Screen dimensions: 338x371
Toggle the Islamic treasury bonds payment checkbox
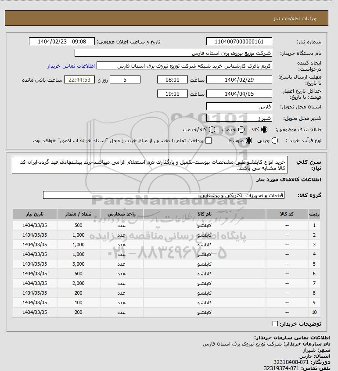coord(209,140)
